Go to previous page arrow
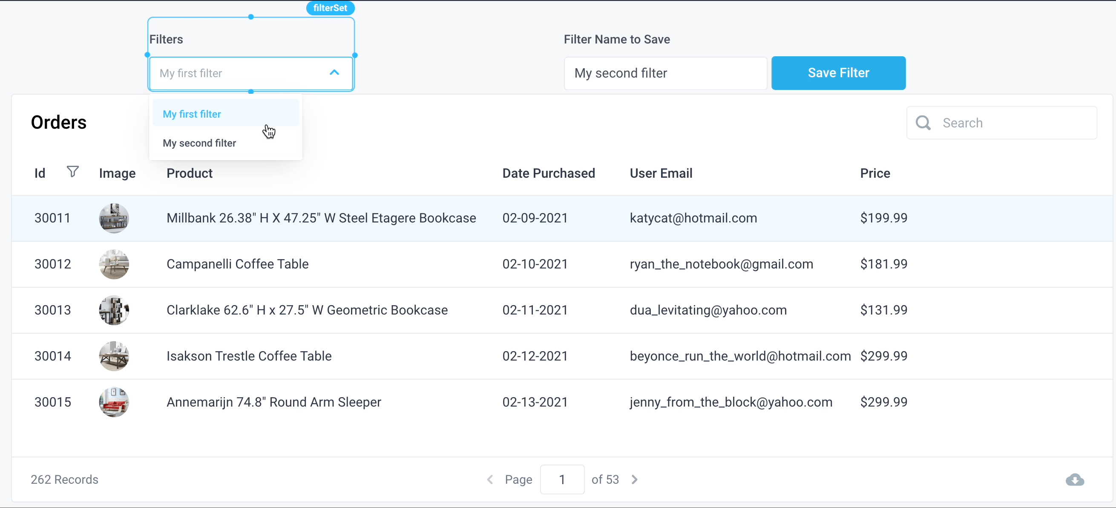The height and width of the screenshot is (508, 1116). [490, 479]
